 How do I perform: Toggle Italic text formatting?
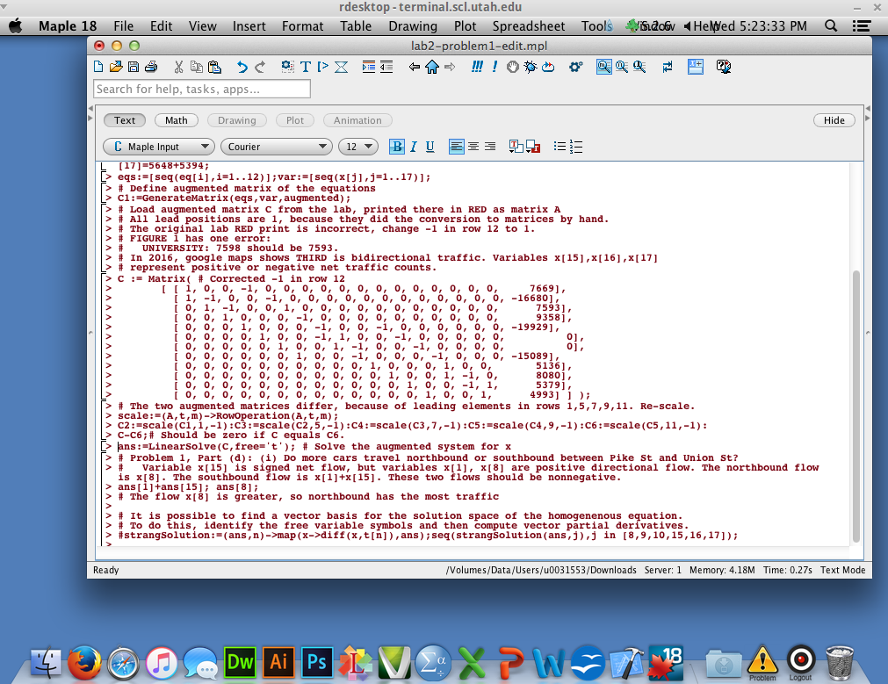pos(414,147)
